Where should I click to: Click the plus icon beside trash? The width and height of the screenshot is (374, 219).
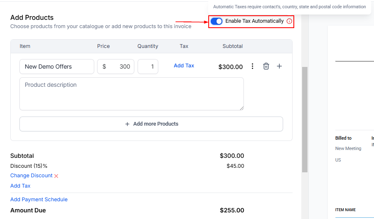coord(279,66)
